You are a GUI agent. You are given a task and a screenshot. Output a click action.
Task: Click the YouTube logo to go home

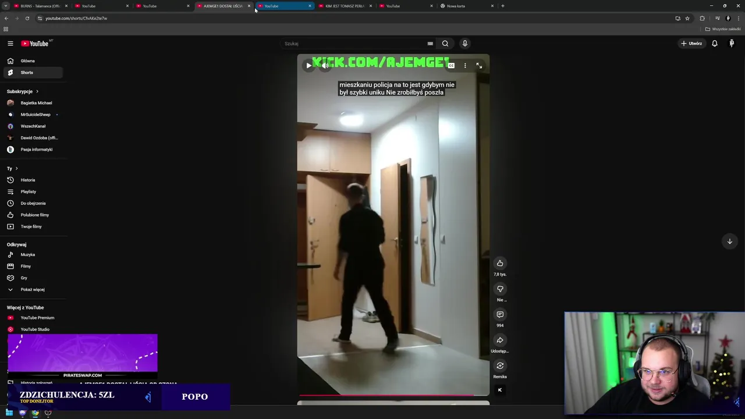point(35,44)
